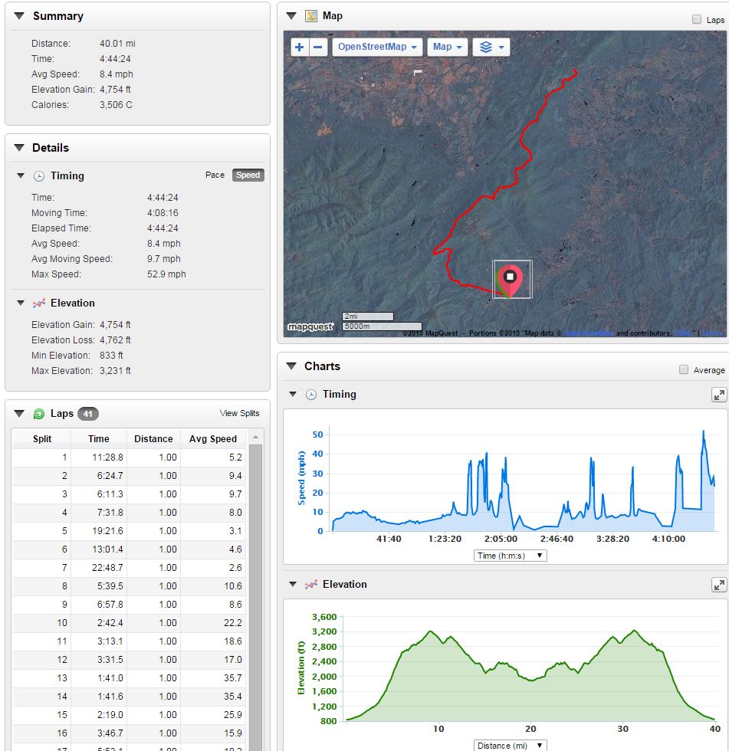Expand the Elevation chart to full size
The height and width of the screenshot is (751, 729).
[718, 585]
